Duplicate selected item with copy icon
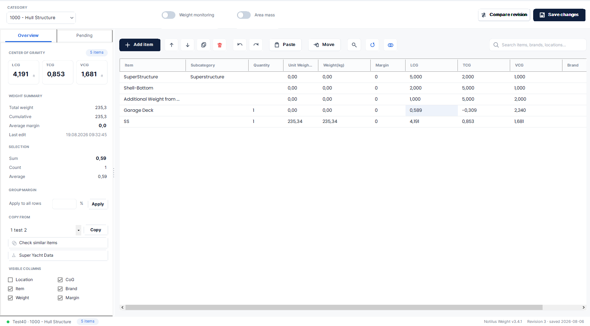 point(204,45)
